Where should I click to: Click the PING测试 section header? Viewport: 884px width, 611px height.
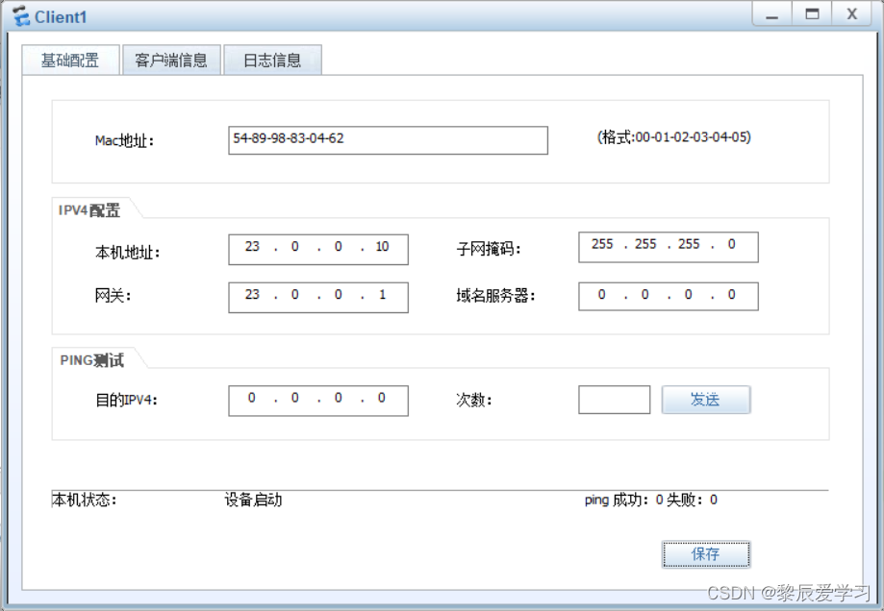click(x=91, y=360)
